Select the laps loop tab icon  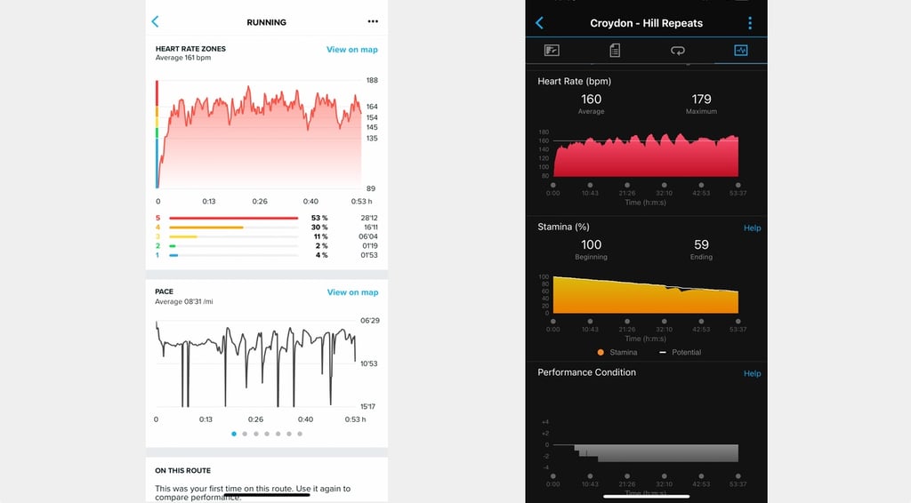point(677,51)
